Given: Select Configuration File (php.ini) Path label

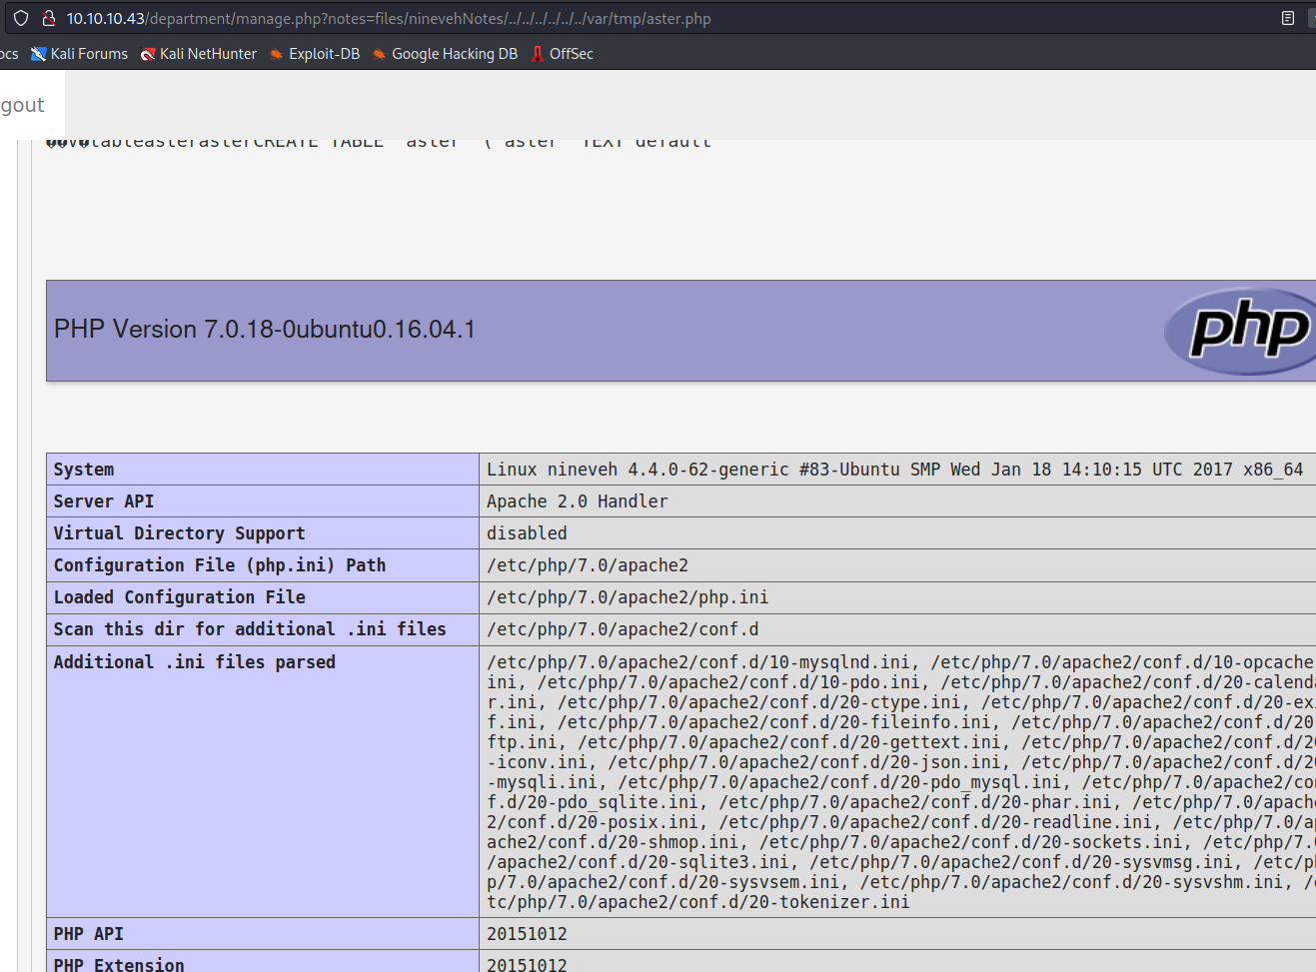Looking at the screenshot, I should pyautogui.click(x=220, y=565).
